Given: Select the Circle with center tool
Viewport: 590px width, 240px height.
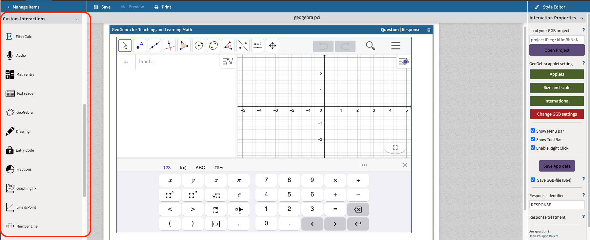Looking at the screenshot, I should 199,46.
